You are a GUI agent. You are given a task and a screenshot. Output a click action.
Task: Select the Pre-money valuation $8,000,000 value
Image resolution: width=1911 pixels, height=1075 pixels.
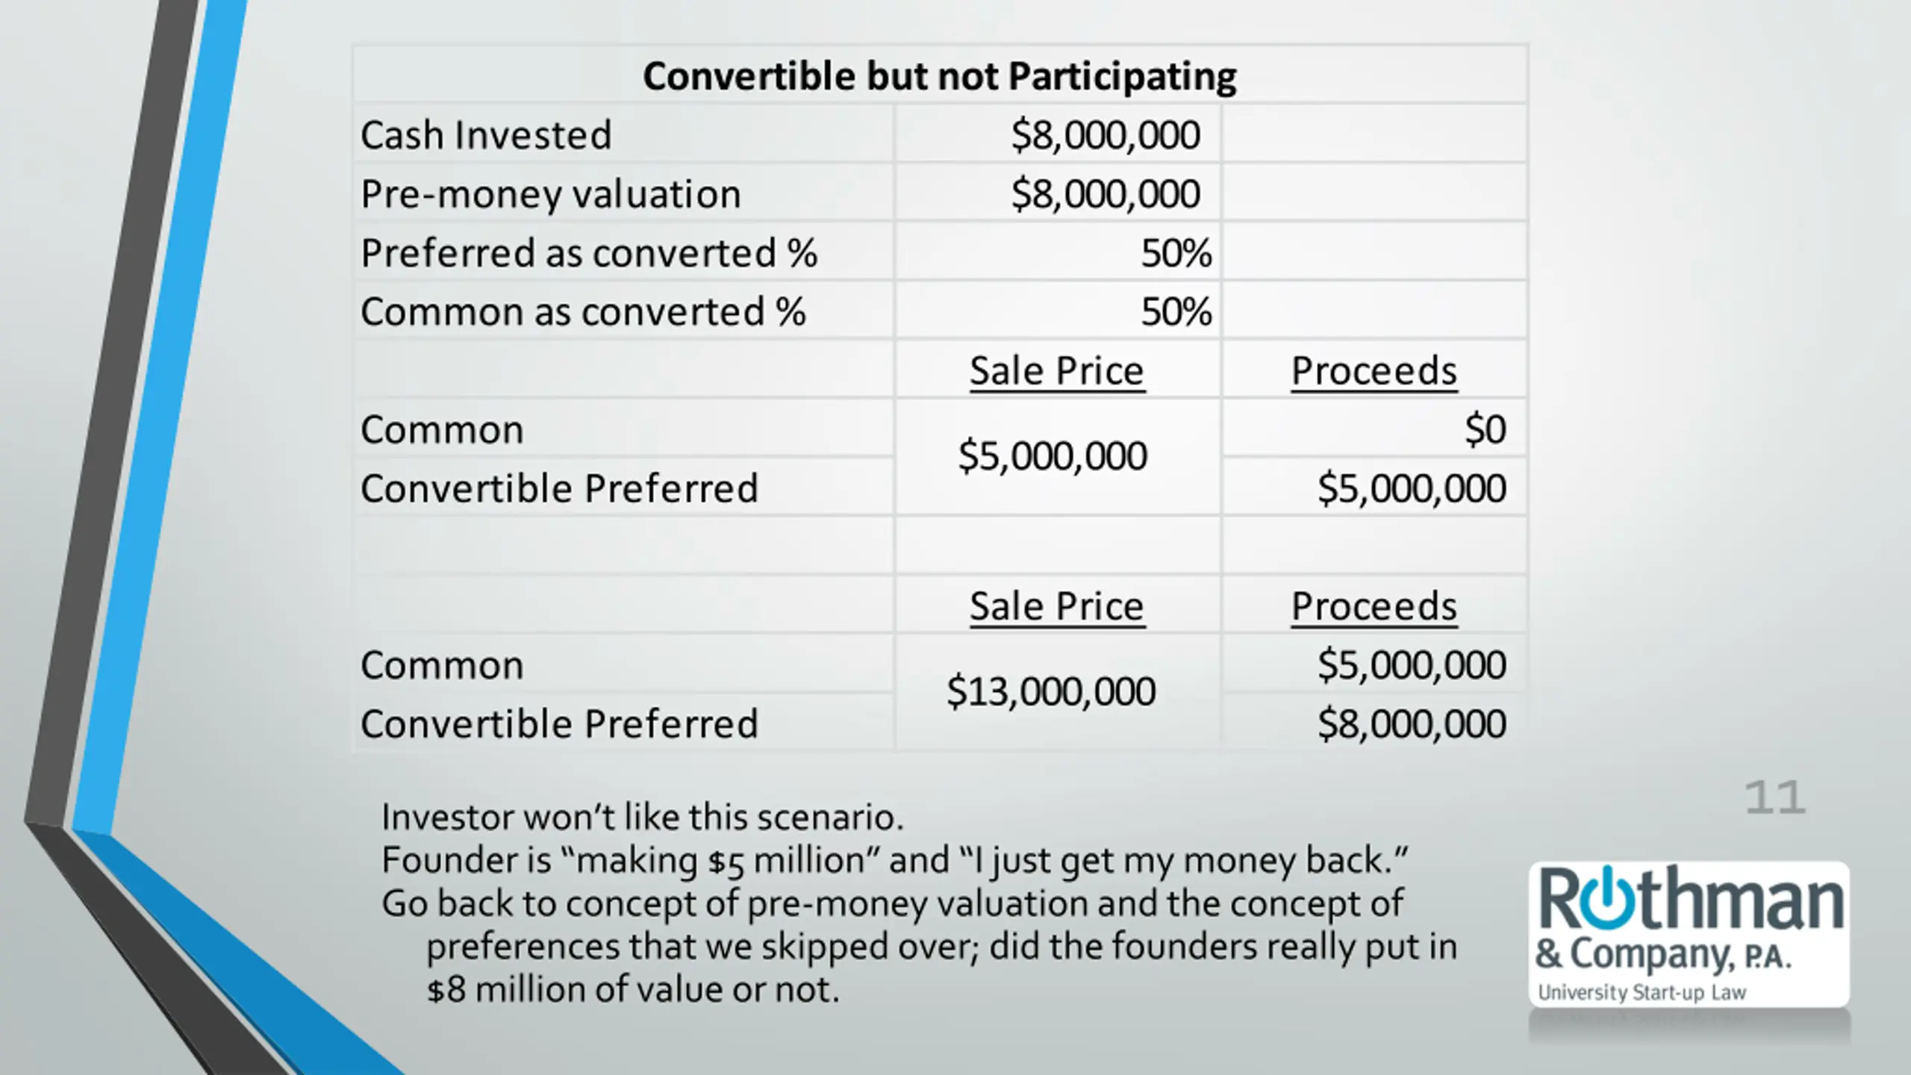[x=1106, y=194]
